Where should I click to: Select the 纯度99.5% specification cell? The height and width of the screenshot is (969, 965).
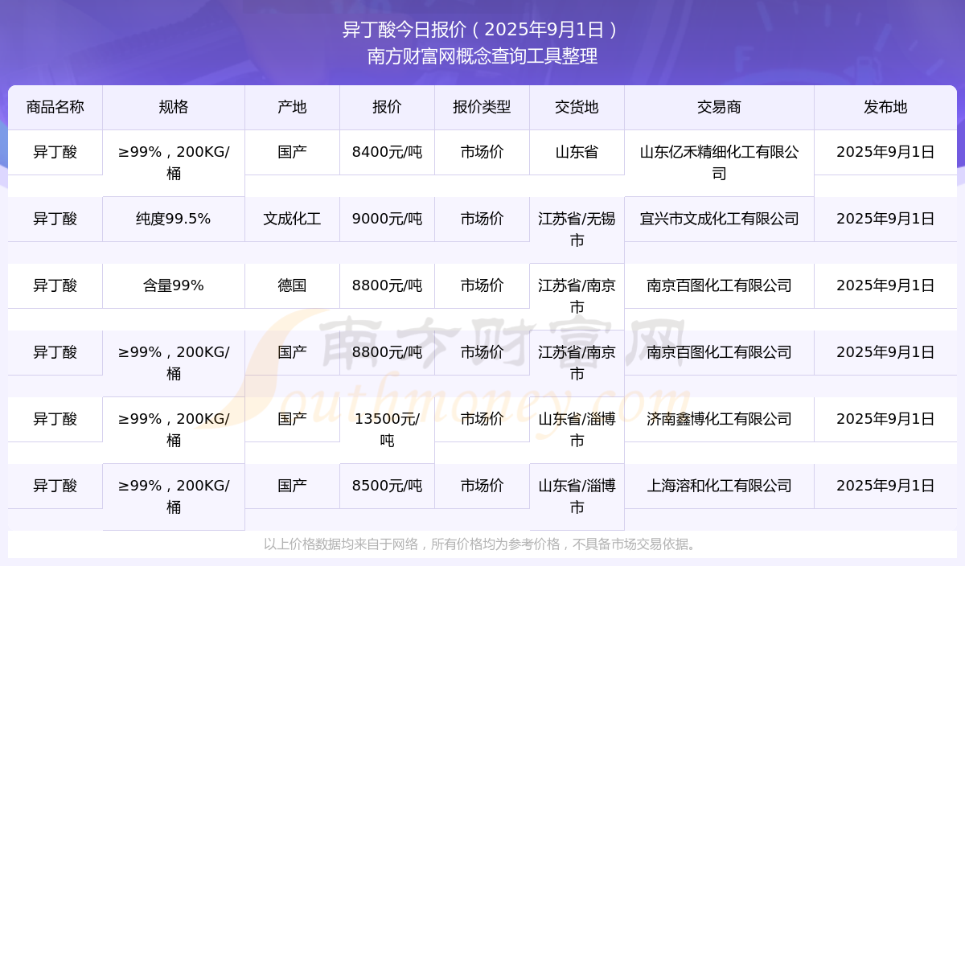[174, 220]
